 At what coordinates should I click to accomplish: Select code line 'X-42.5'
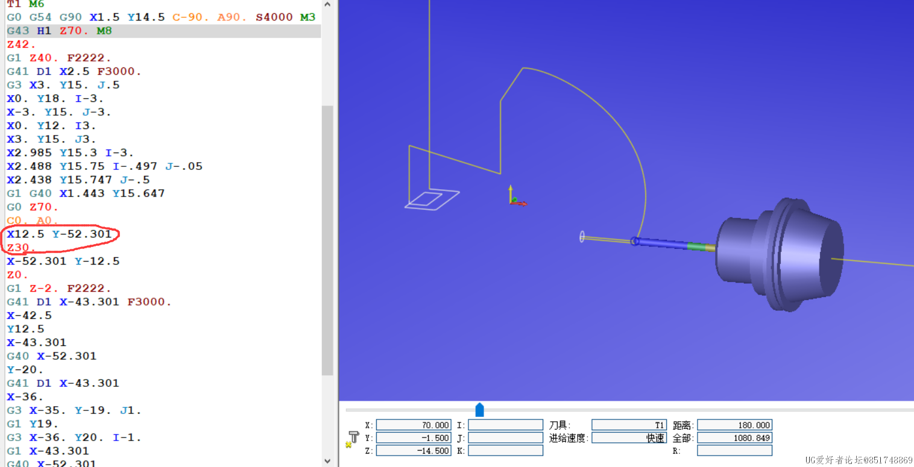coord(29,315)
